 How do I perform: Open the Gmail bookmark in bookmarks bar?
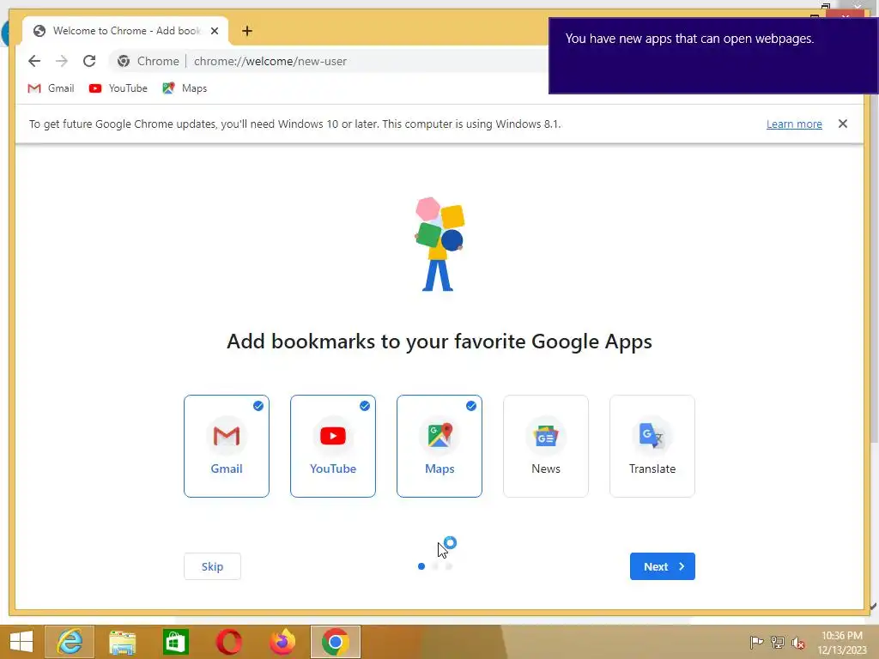(x=51, y=88)
